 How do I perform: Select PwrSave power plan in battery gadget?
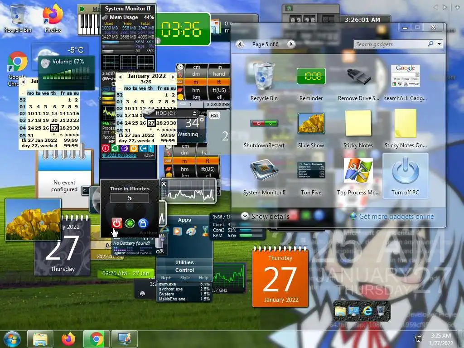pos(145,253)
